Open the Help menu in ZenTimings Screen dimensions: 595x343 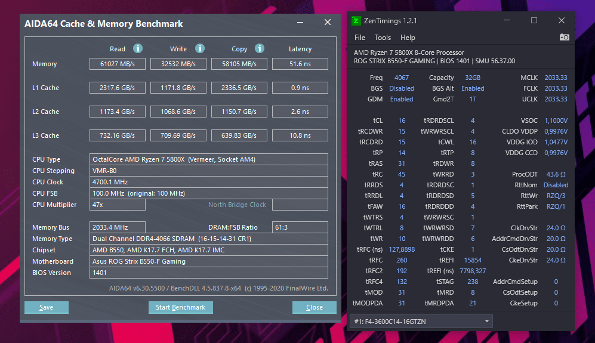408,38
